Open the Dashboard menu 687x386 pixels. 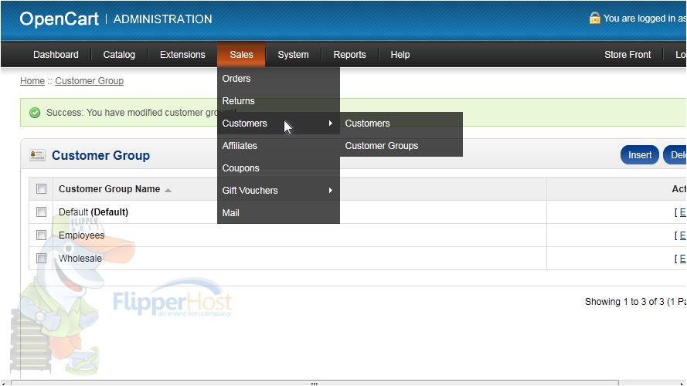click(x=56, y=55)
